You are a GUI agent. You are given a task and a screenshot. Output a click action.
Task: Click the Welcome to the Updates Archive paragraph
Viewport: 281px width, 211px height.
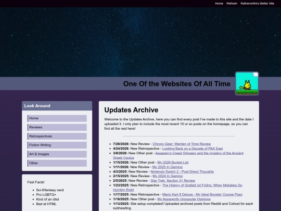click(x=179, y=124)
